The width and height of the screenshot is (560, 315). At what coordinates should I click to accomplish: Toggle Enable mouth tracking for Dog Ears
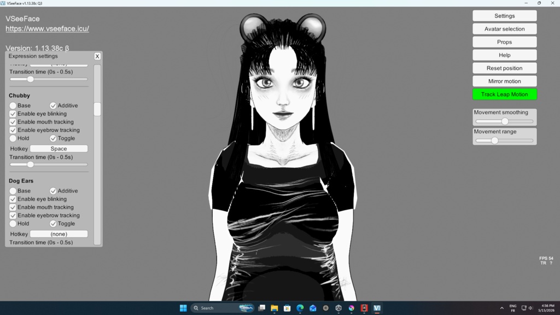click(13, 207)
